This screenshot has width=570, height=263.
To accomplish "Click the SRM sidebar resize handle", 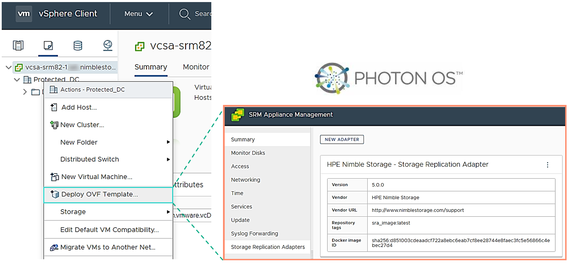I will click(x=312, y=254).
